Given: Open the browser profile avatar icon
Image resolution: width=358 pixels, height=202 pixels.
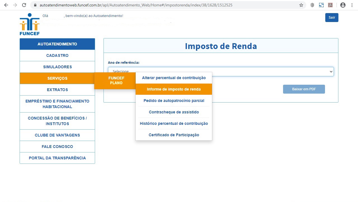Looking at the screenshot, I should pos(343,5).
